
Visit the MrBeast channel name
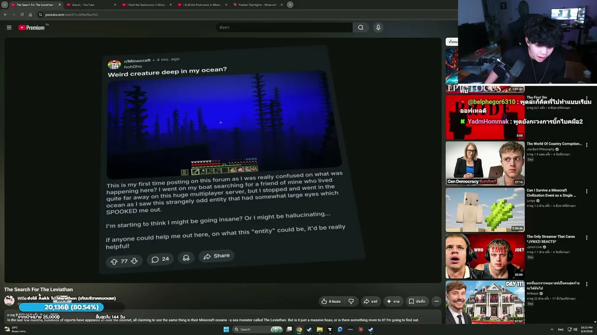(532, 294)
